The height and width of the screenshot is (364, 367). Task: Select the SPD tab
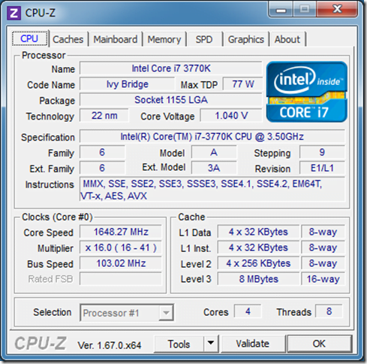point(204,39)
